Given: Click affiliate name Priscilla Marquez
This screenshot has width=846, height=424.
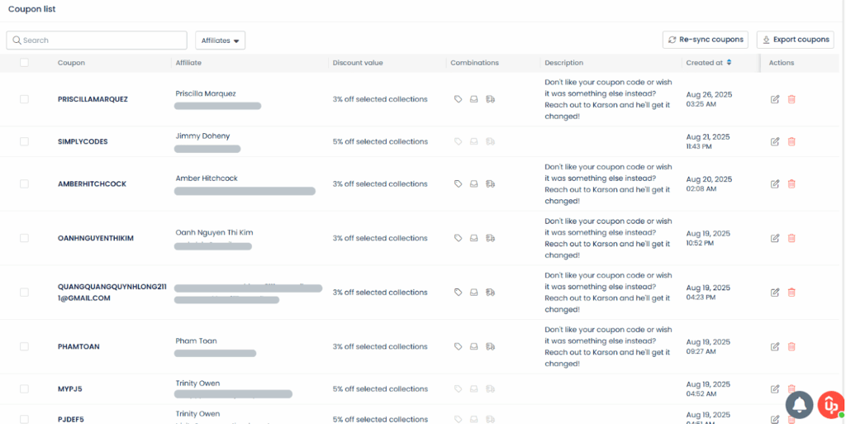Looking at the screenshot, I should tap(206, 93).
